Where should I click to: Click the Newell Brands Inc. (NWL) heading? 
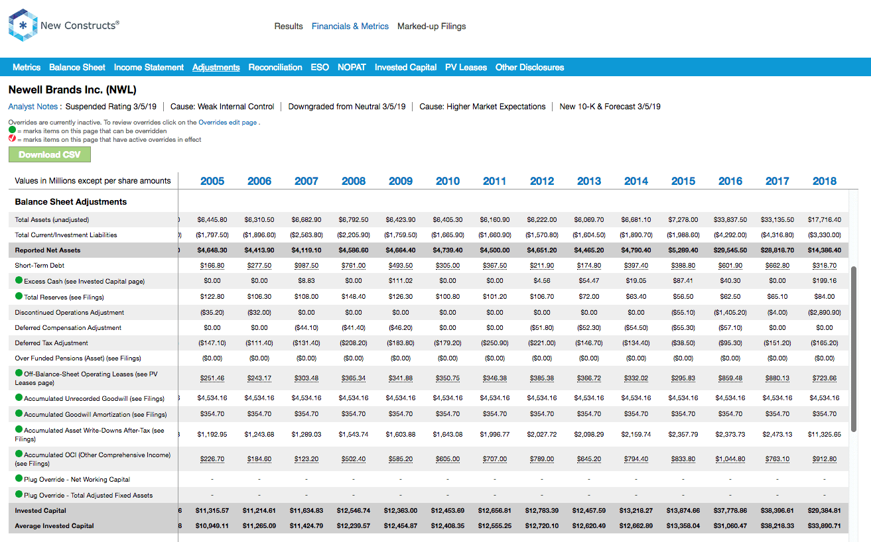pos(72,89)
